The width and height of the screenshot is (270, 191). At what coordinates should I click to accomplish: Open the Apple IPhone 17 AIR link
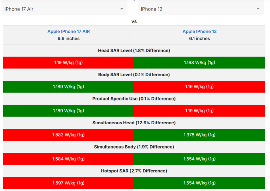click(x=69, y=32)
